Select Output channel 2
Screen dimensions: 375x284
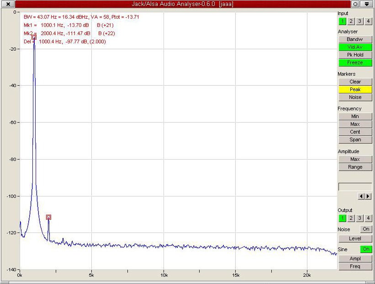point(351,218)
